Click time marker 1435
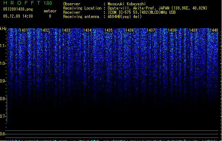 [108, 30]
